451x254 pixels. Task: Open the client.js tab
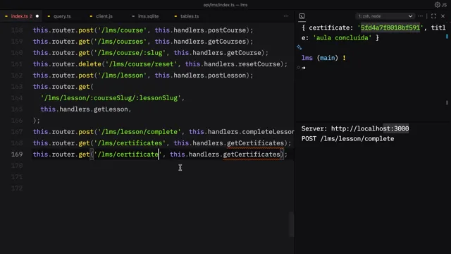click(104, 16)
